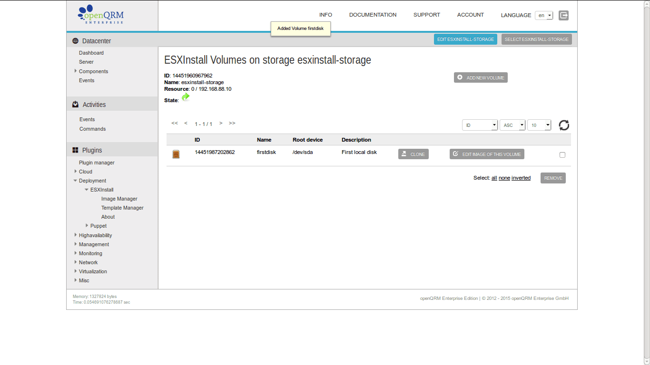Image resolution: width=650 pixels, height=365 pixels.
Task: Click the /dev/sda root device cell
Action: 303,152
